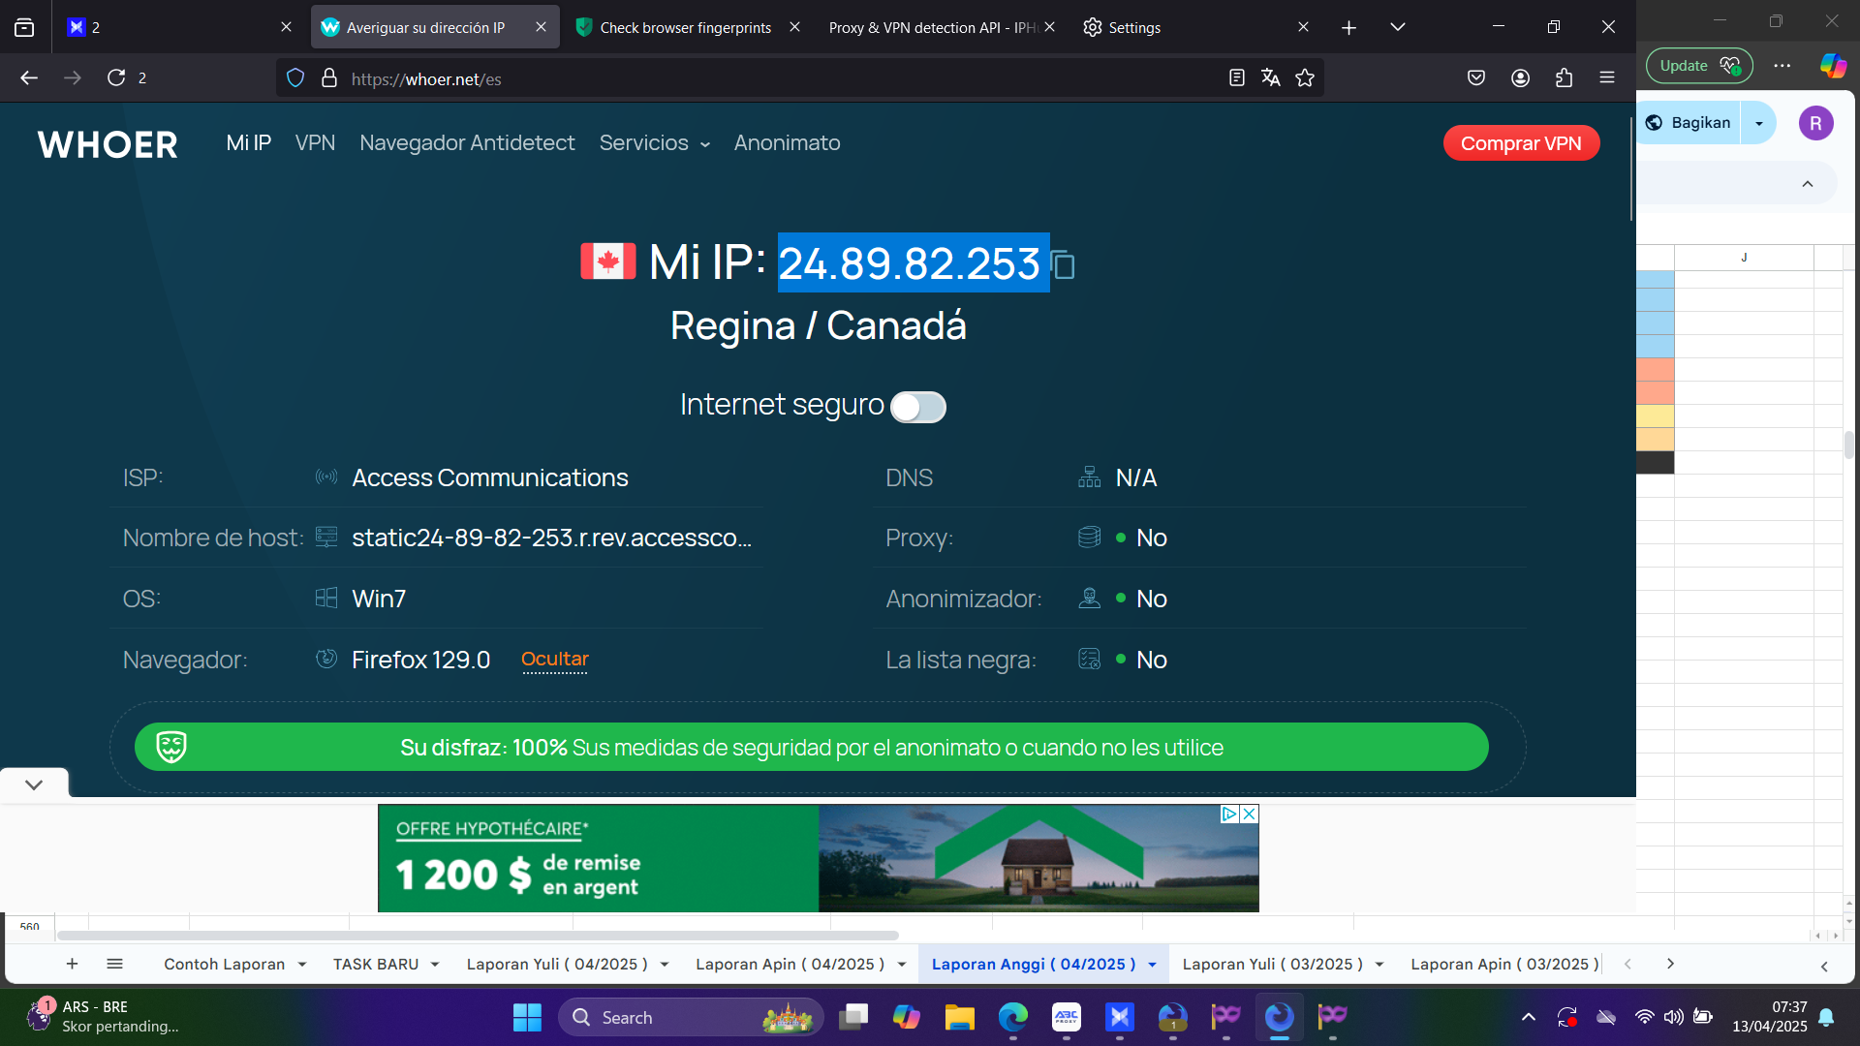1860x1046 pixels.
Task: Open the VPN menu item
Action: pyautogui.click(x=315, y=143)
